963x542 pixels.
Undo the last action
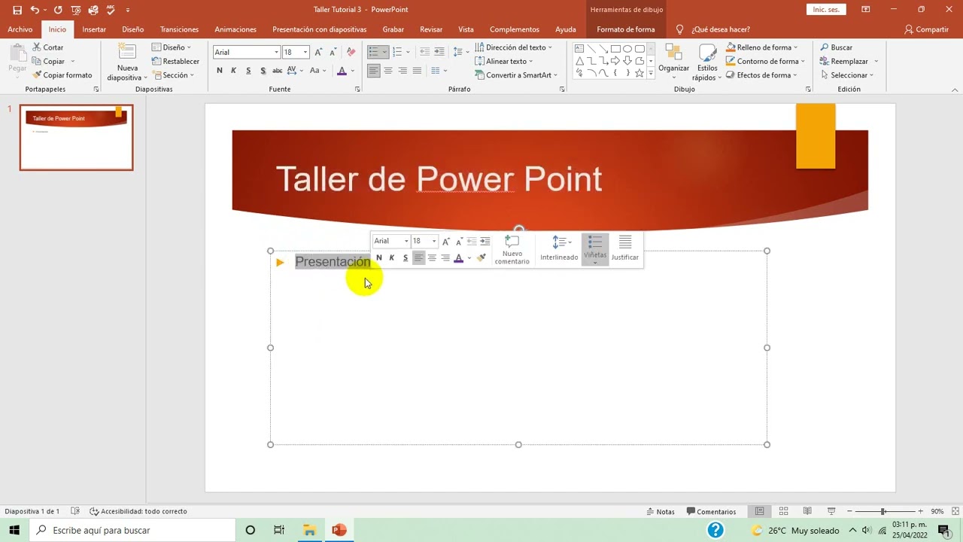pyautogui.click(x=35, y=10)
